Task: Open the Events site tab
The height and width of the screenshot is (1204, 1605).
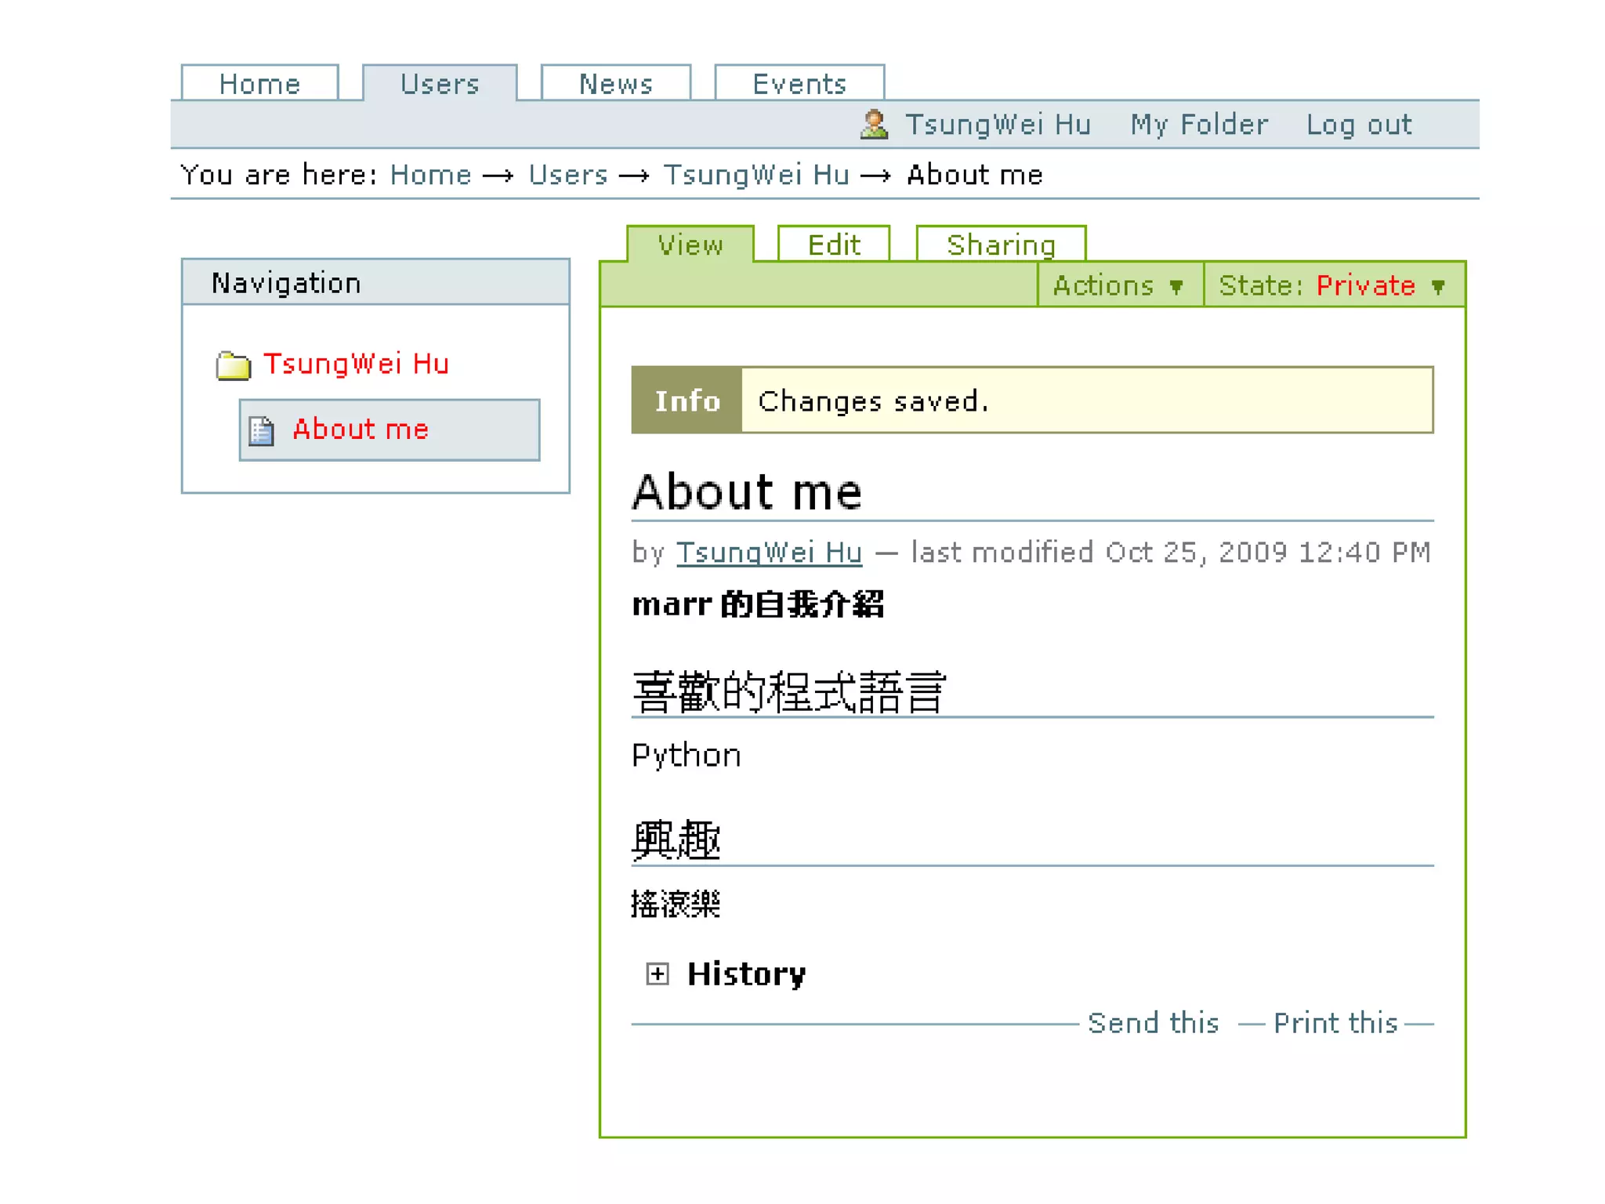Action: (799, 84)
